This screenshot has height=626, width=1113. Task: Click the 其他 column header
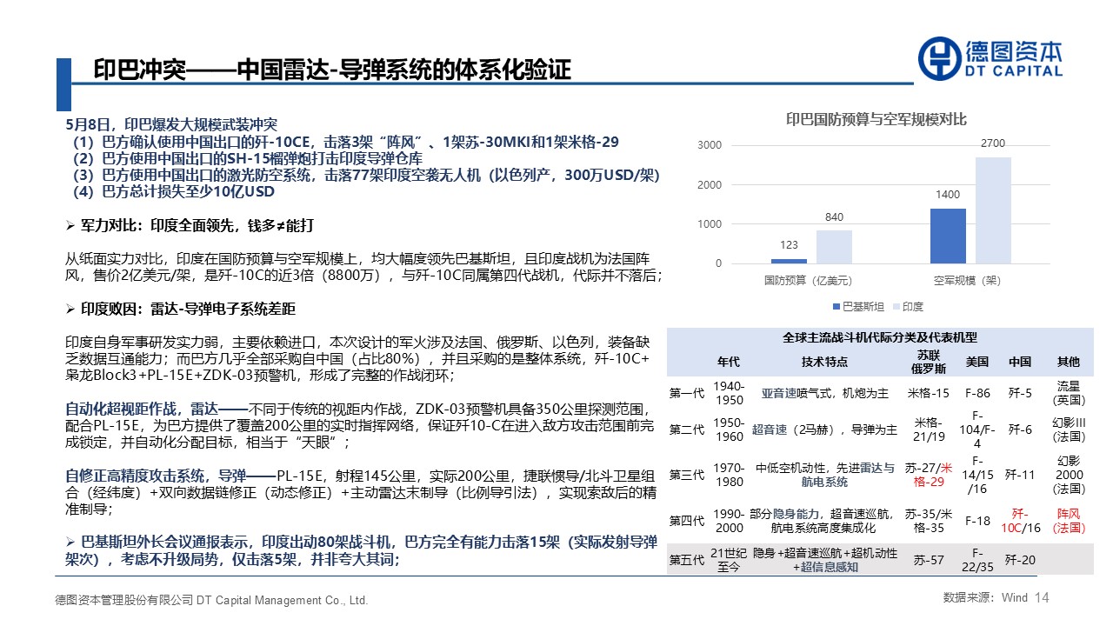(1068, 362)
